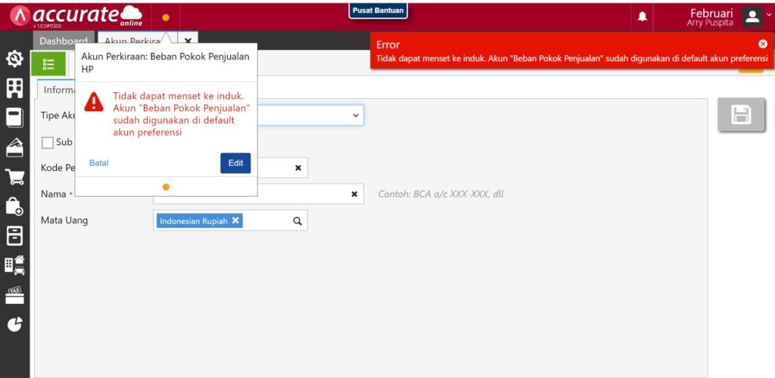The image size is (775, 378).
Task: Remove the Indonesian Rupiah currency tag
Action: (236, 221)
